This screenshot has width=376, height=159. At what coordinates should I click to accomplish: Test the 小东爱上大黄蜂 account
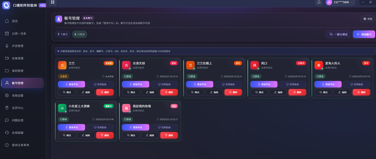pos(67,135)
